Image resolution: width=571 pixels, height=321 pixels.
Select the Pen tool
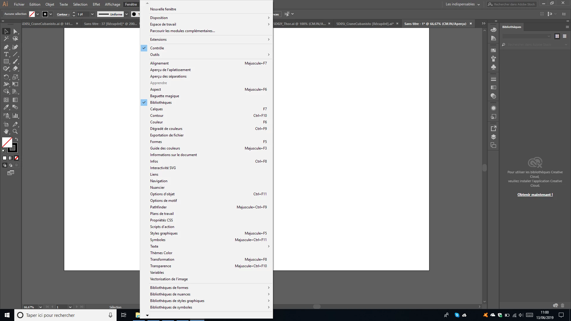coord(6,47)
